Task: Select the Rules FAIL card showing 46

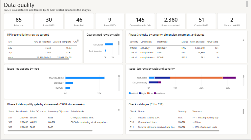Action: (x=79, y=21)
